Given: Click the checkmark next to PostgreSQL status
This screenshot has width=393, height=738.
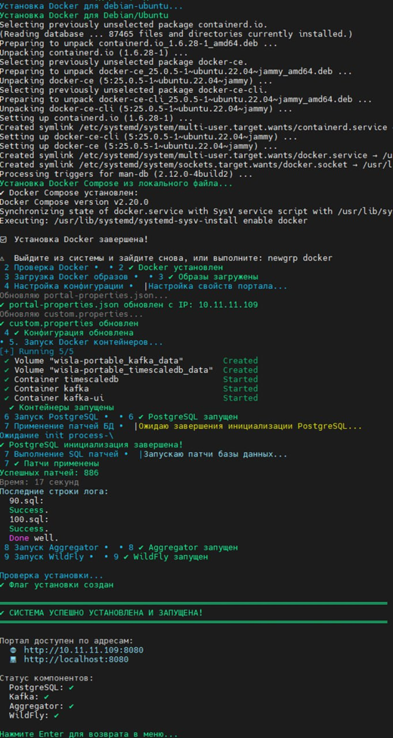Looking at the screenshot, I should (x=70, y=687).
